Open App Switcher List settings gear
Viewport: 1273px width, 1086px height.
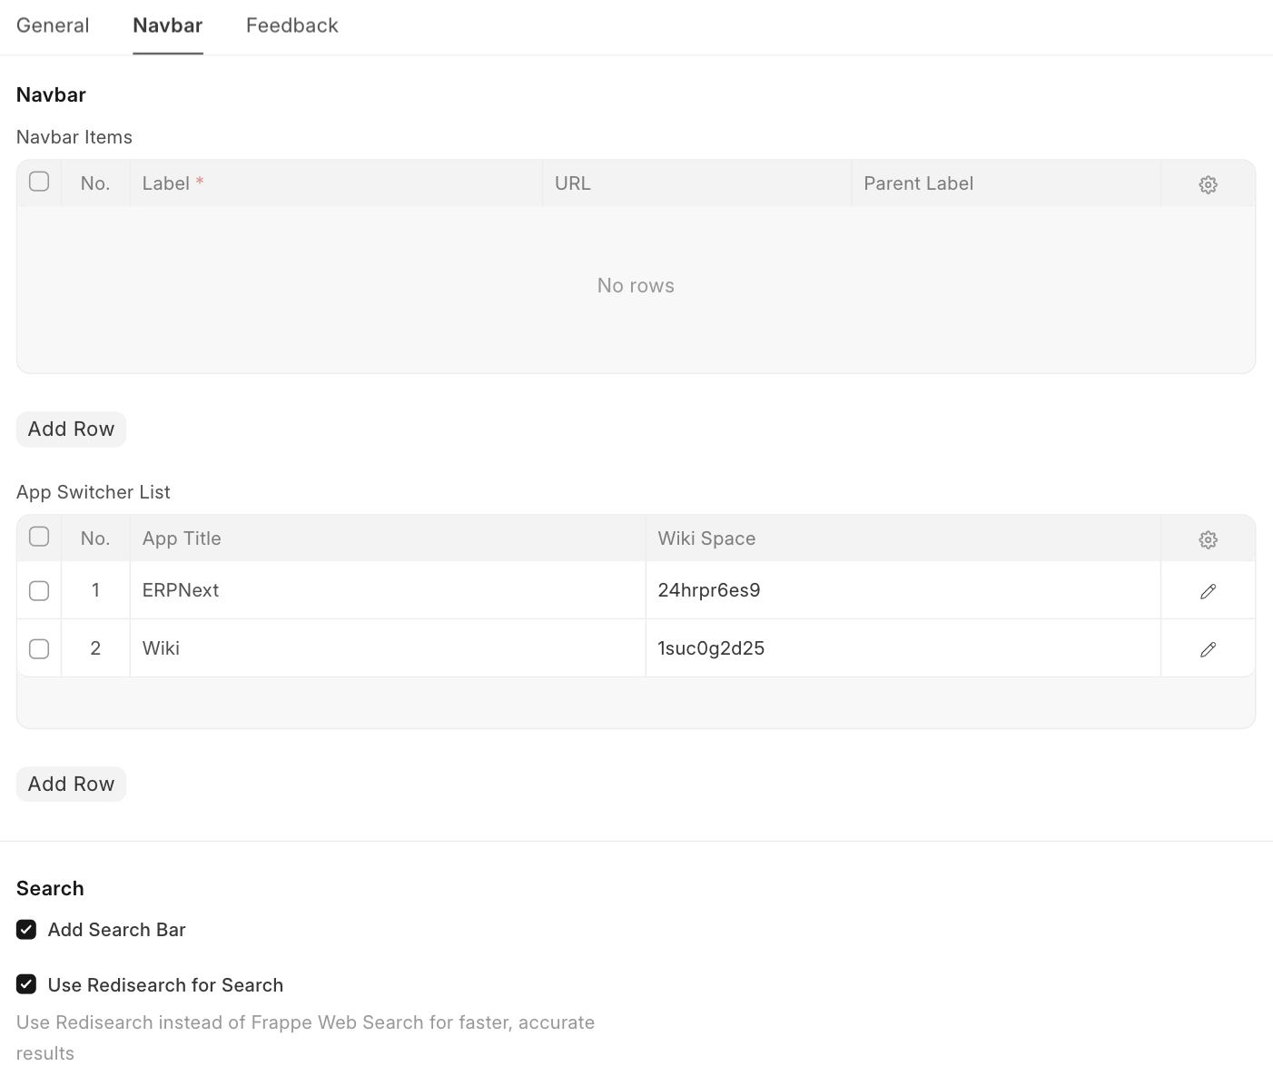point(1208,539)
